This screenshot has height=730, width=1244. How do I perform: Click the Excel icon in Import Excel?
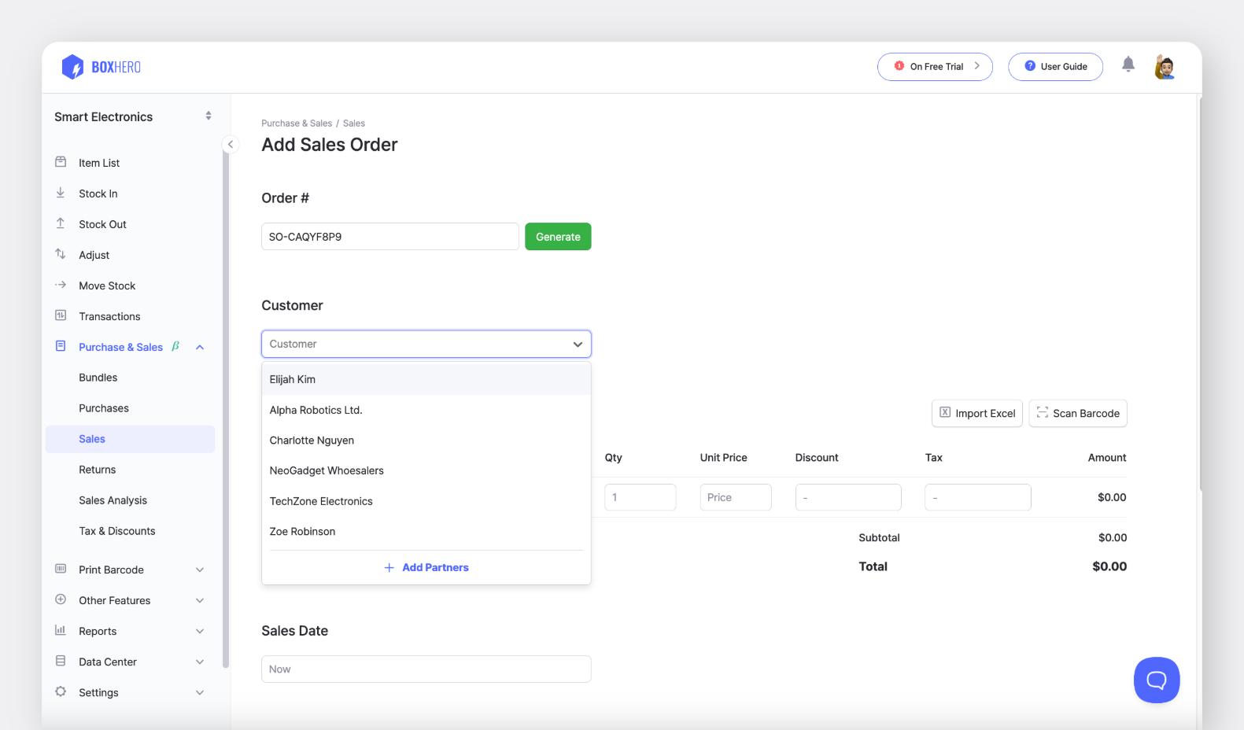[x=945, y=412]
